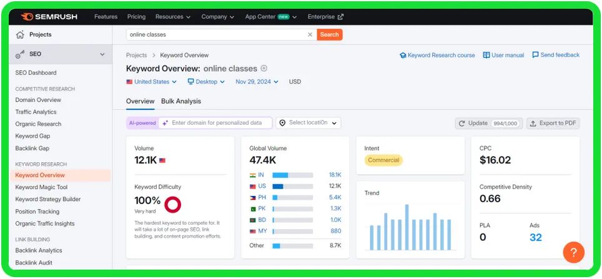Open the Projects home icon
This screenshot has width=602, height=279.
[x=21, y=35]
